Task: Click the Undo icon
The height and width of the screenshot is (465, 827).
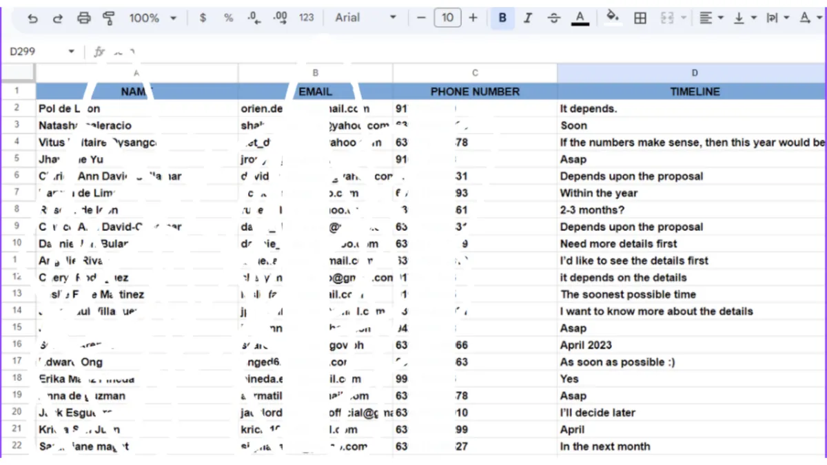Action: (32, 18)
